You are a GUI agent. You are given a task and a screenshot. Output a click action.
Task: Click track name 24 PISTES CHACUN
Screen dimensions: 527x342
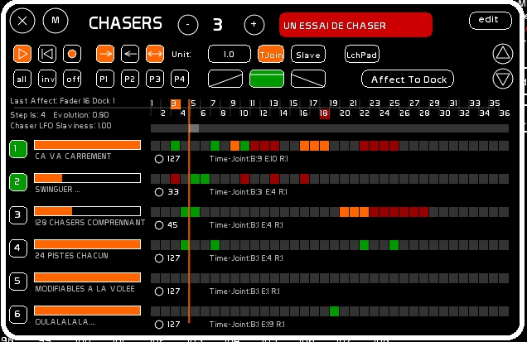(71, 256)
